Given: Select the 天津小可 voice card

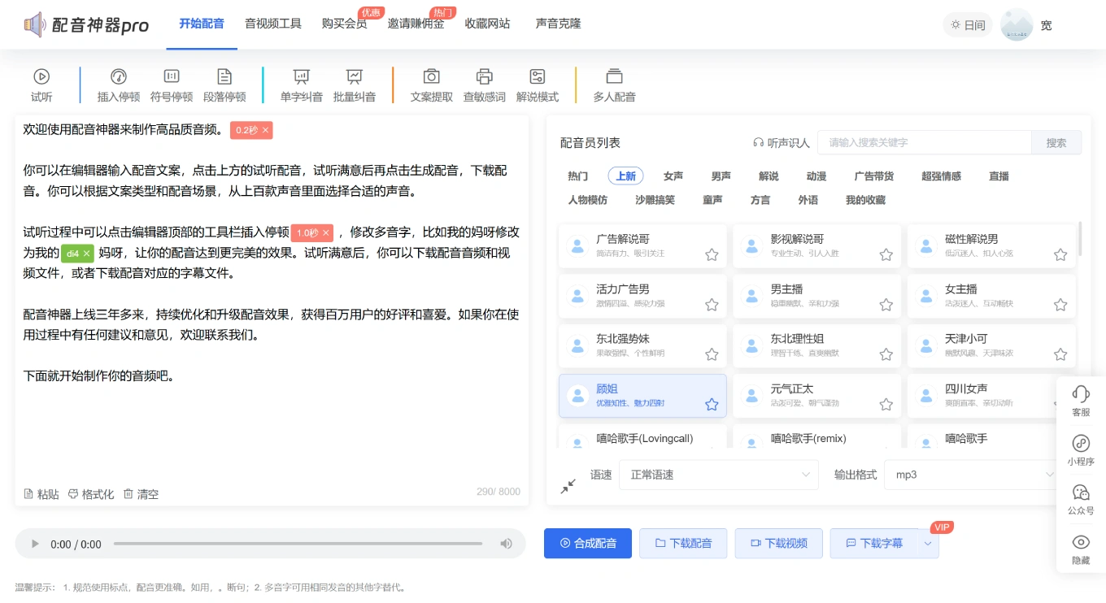Looking at the screenshot, I should click(x=991, y=346).
